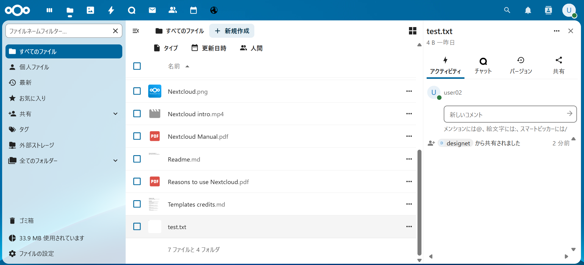
Task: Expand the 全てのフォルダー tree
Action: (x=115, y=161)
